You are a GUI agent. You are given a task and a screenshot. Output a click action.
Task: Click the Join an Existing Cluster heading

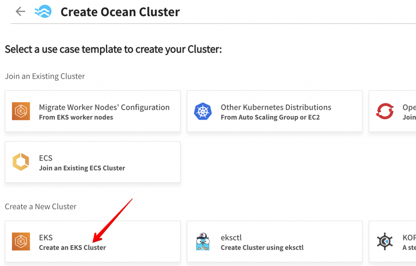coord(45,76)
